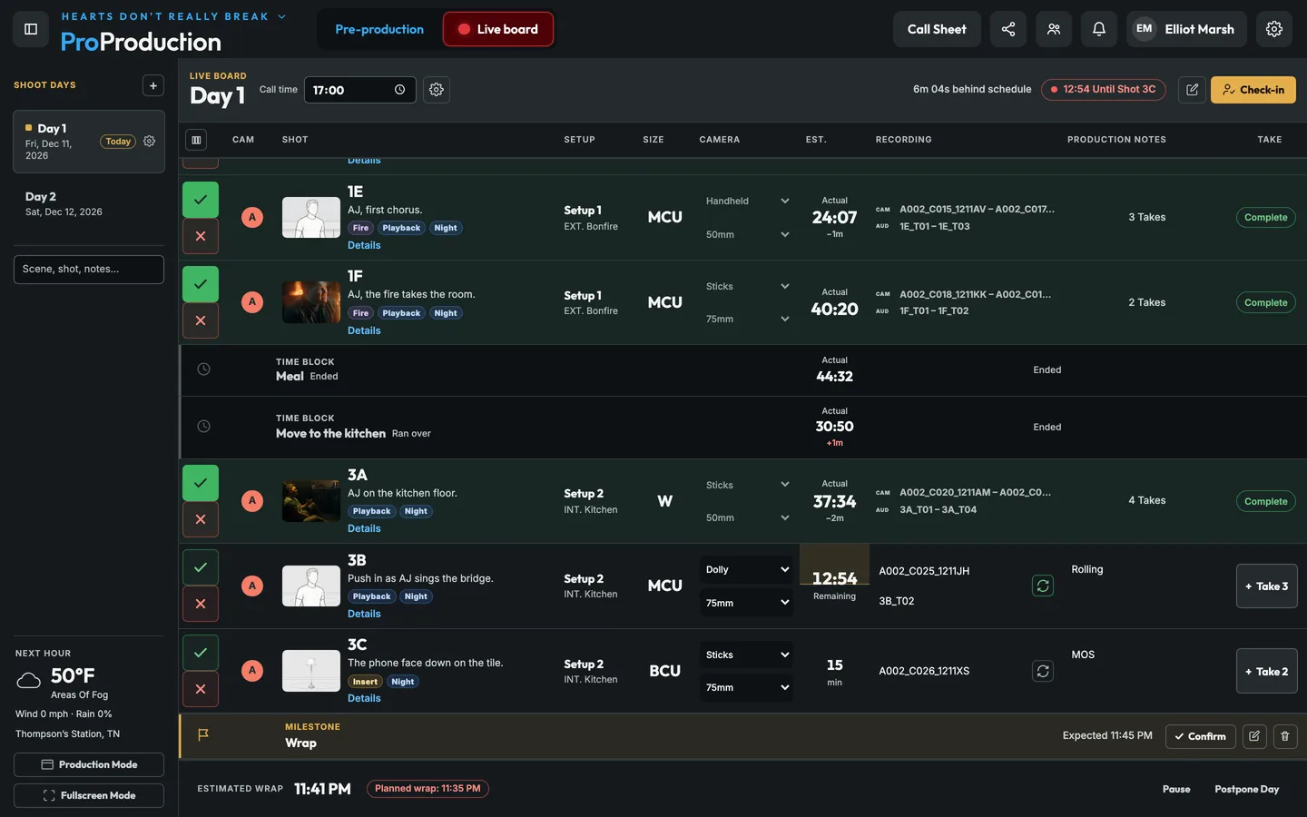Open the 50mm lens dropdown for shot 1E

point(747,234)
